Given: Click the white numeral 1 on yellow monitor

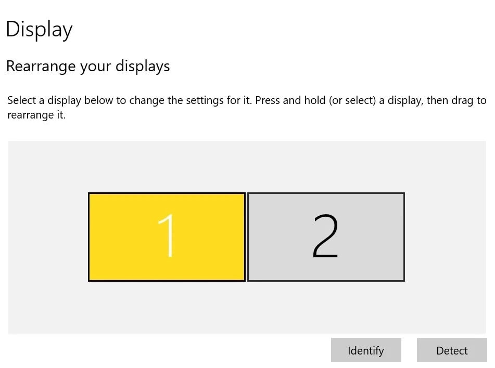Looking at the screenshot, I should (x=167, y=235).
